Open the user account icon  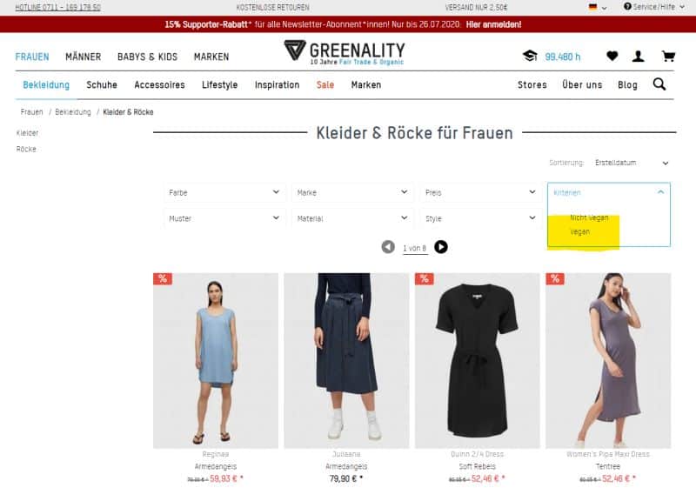(639, 56)
